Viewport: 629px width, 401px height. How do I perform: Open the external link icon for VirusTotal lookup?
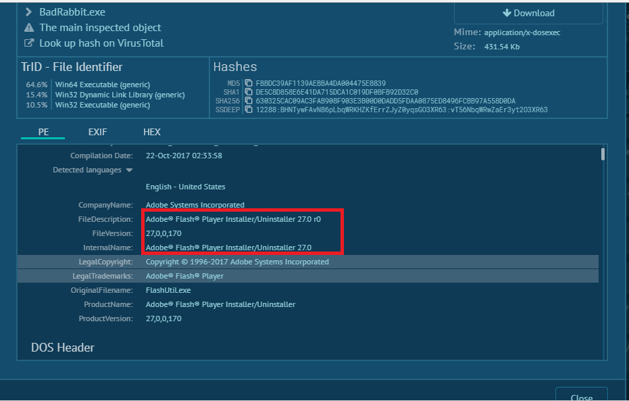[x=29, y=43]
